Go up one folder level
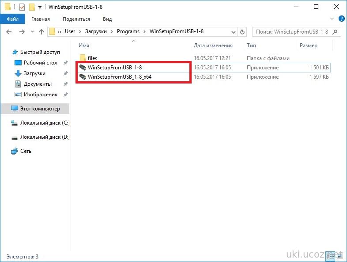The width and height of the screenshot is (347, 262). pos(41,32)
